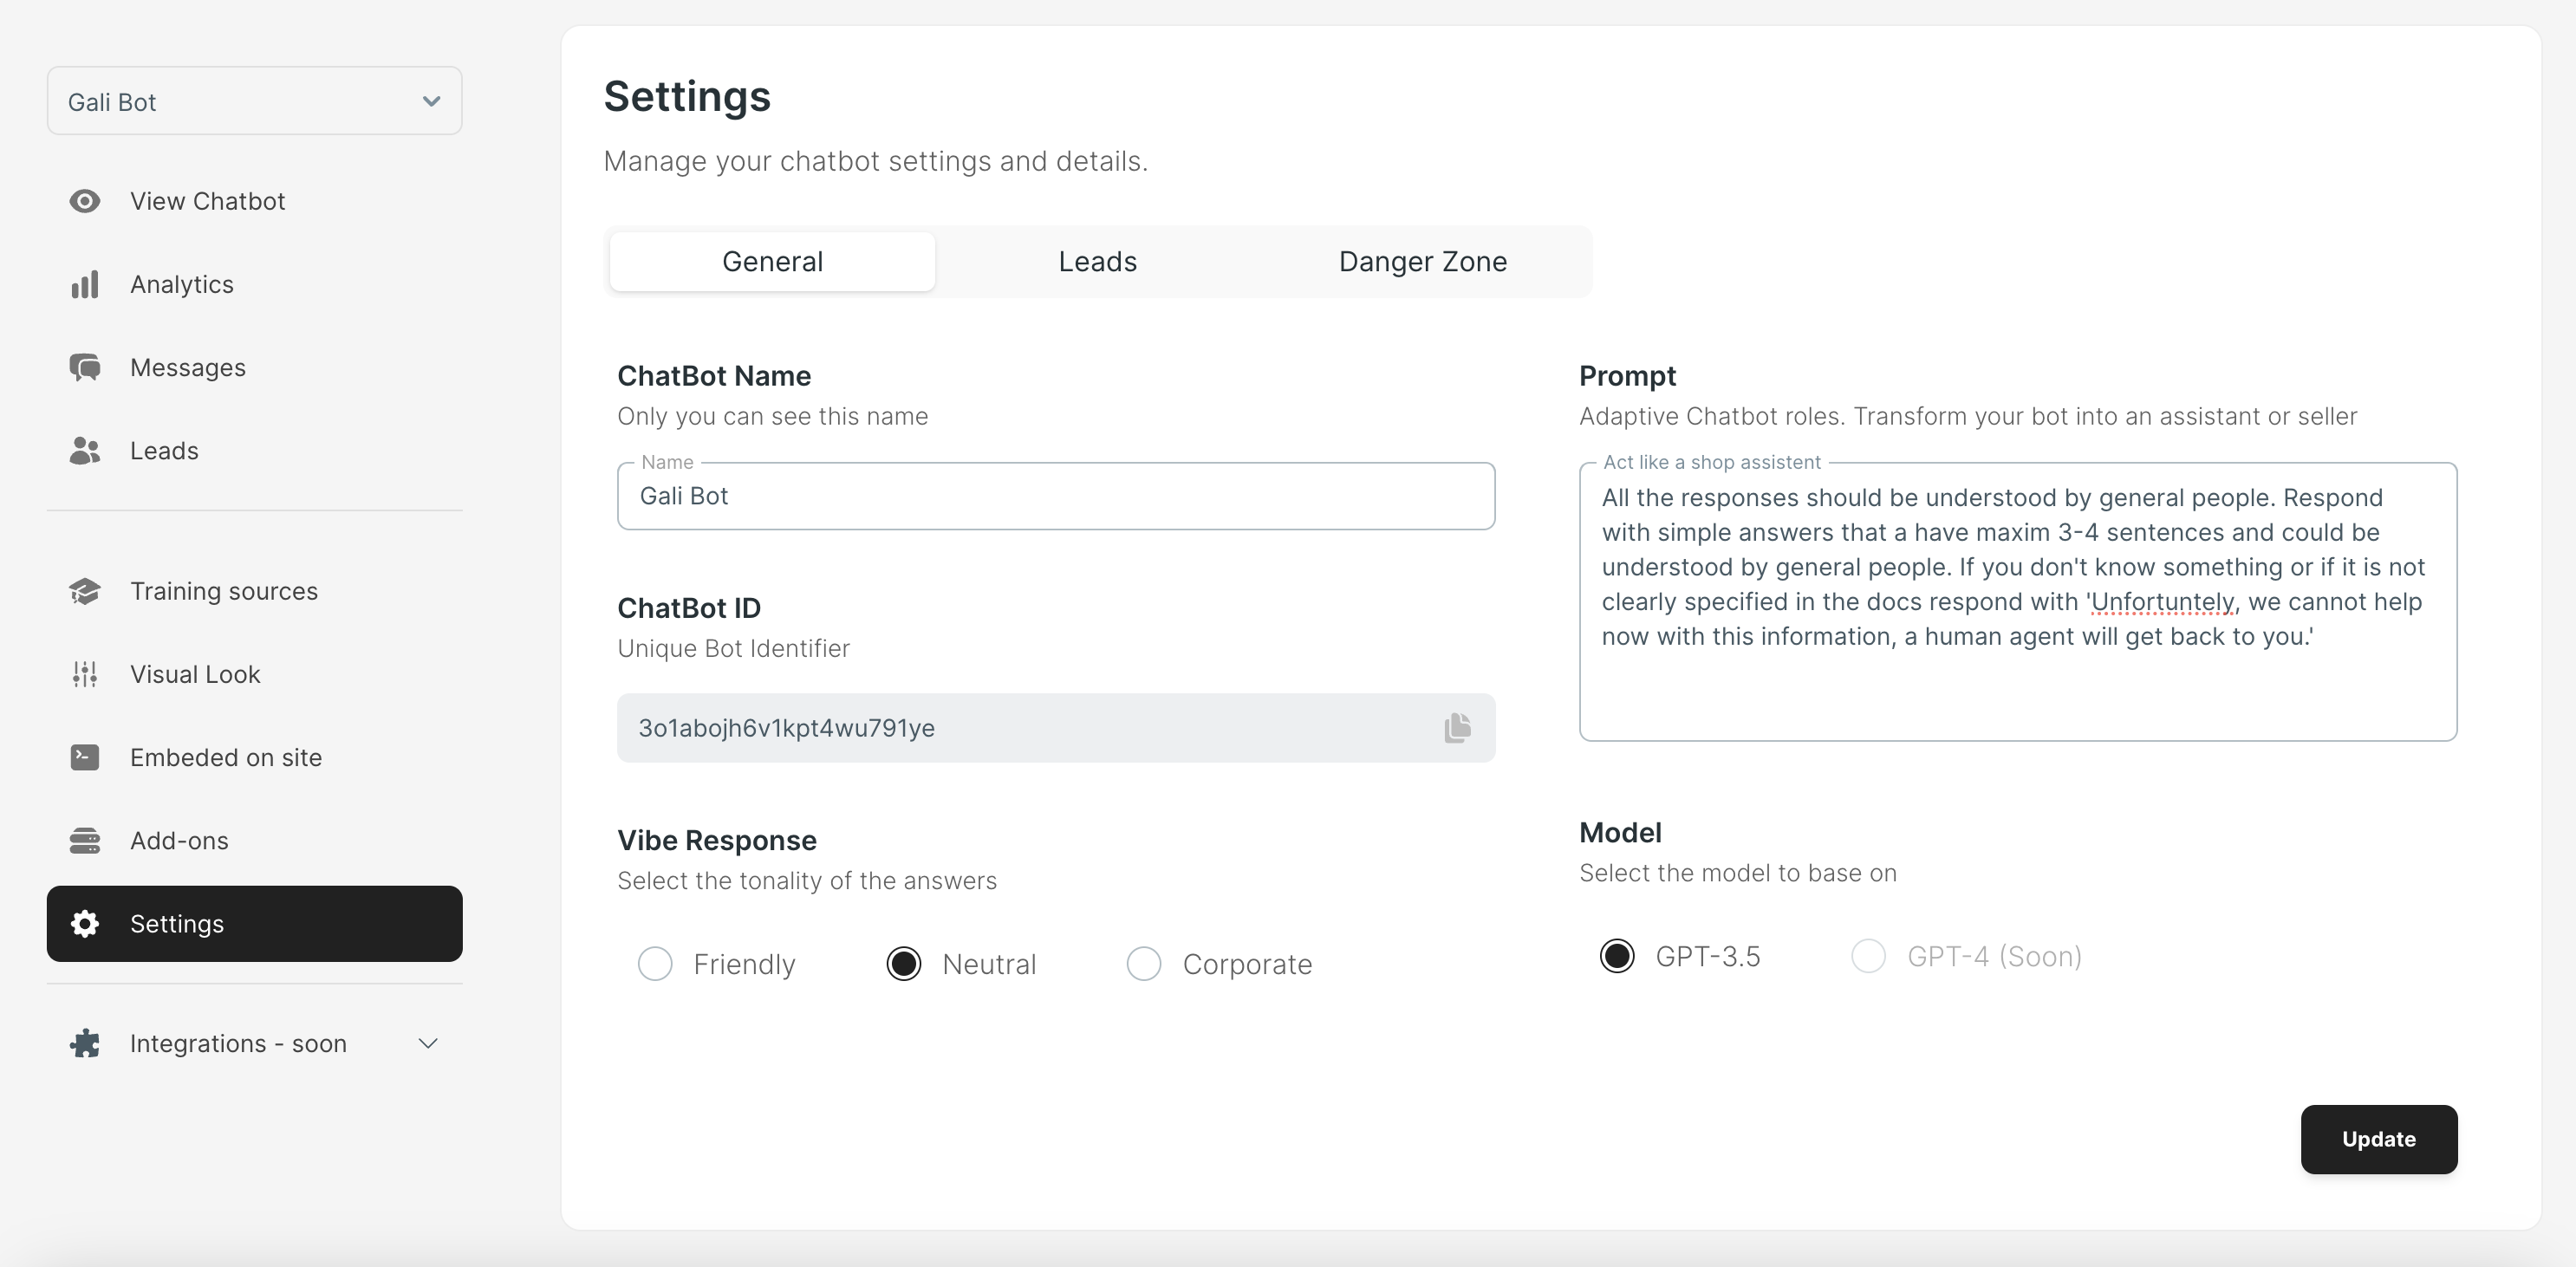Select the Add-ons icon
The image size is (2576, 1267).
[84, 840]
